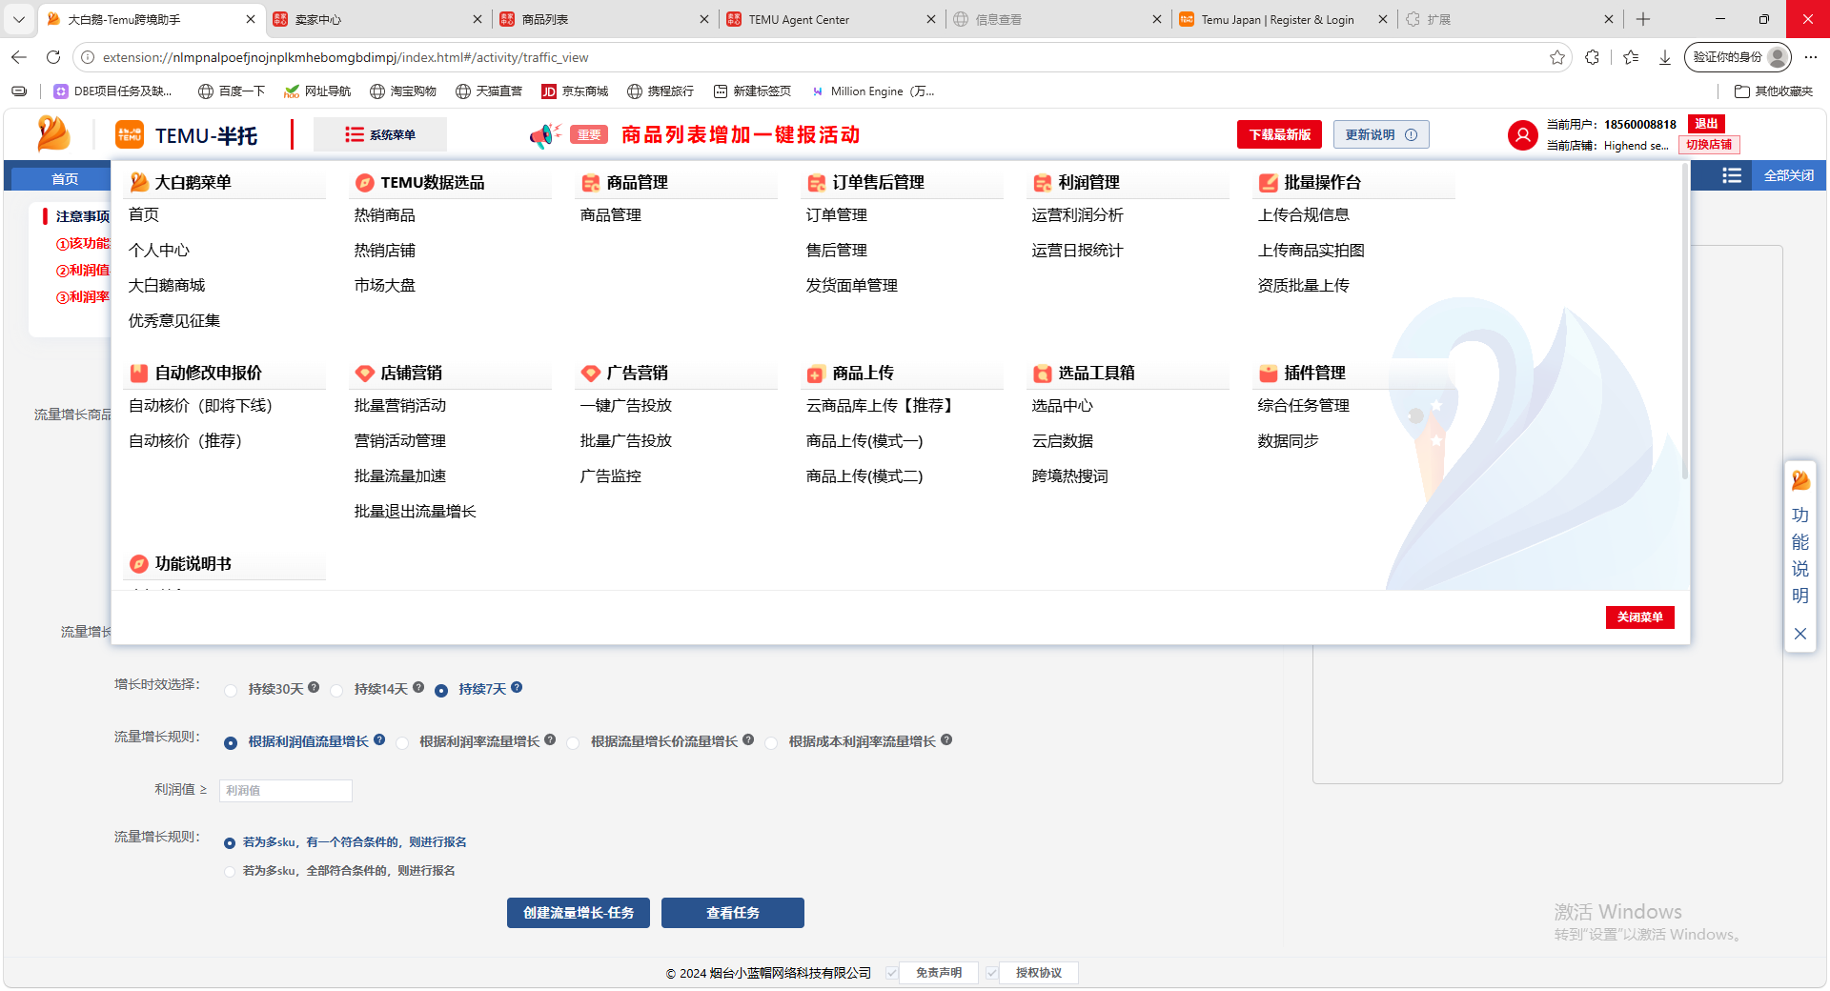This screenshot has height=991, width=1830.
Task: Open the list view icon in the tab bar
Action: [1732, 175]
